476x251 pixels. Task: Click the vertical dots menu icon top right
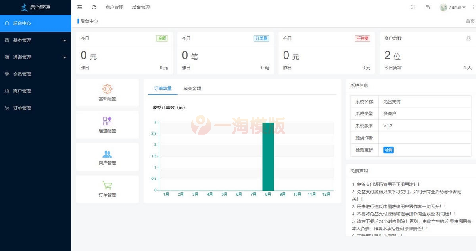tap(473, 7)
